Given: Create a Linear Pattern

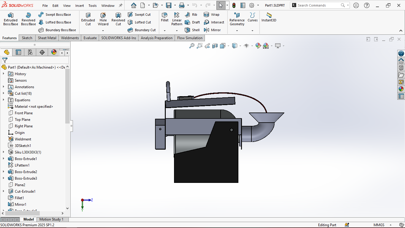Looking at the screenshot, I should (x=177, y=19).
